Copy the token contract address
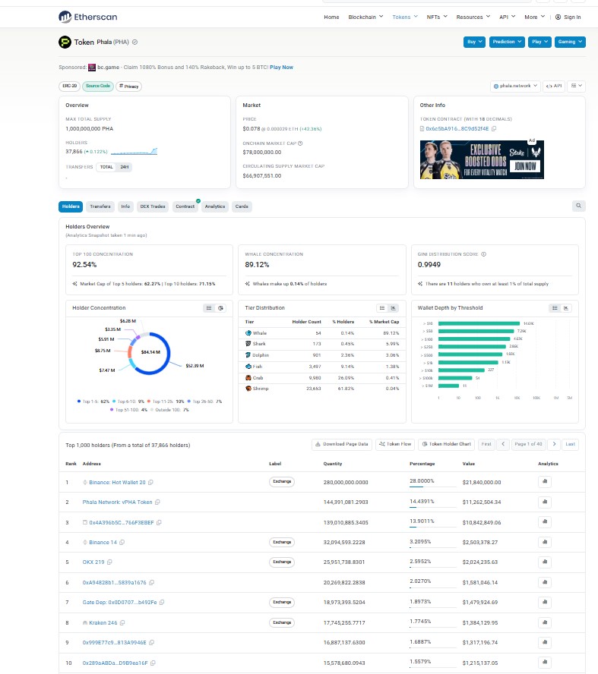Viewport: 598px width, 674px height. point(494,128)
